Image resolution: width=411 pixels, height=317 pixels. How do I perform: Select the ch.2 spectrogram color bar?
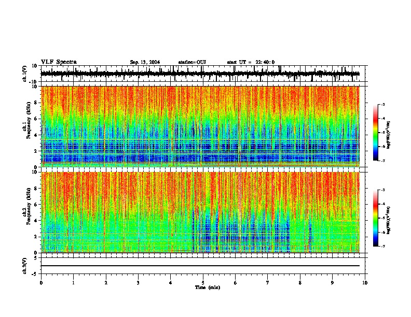375,218
